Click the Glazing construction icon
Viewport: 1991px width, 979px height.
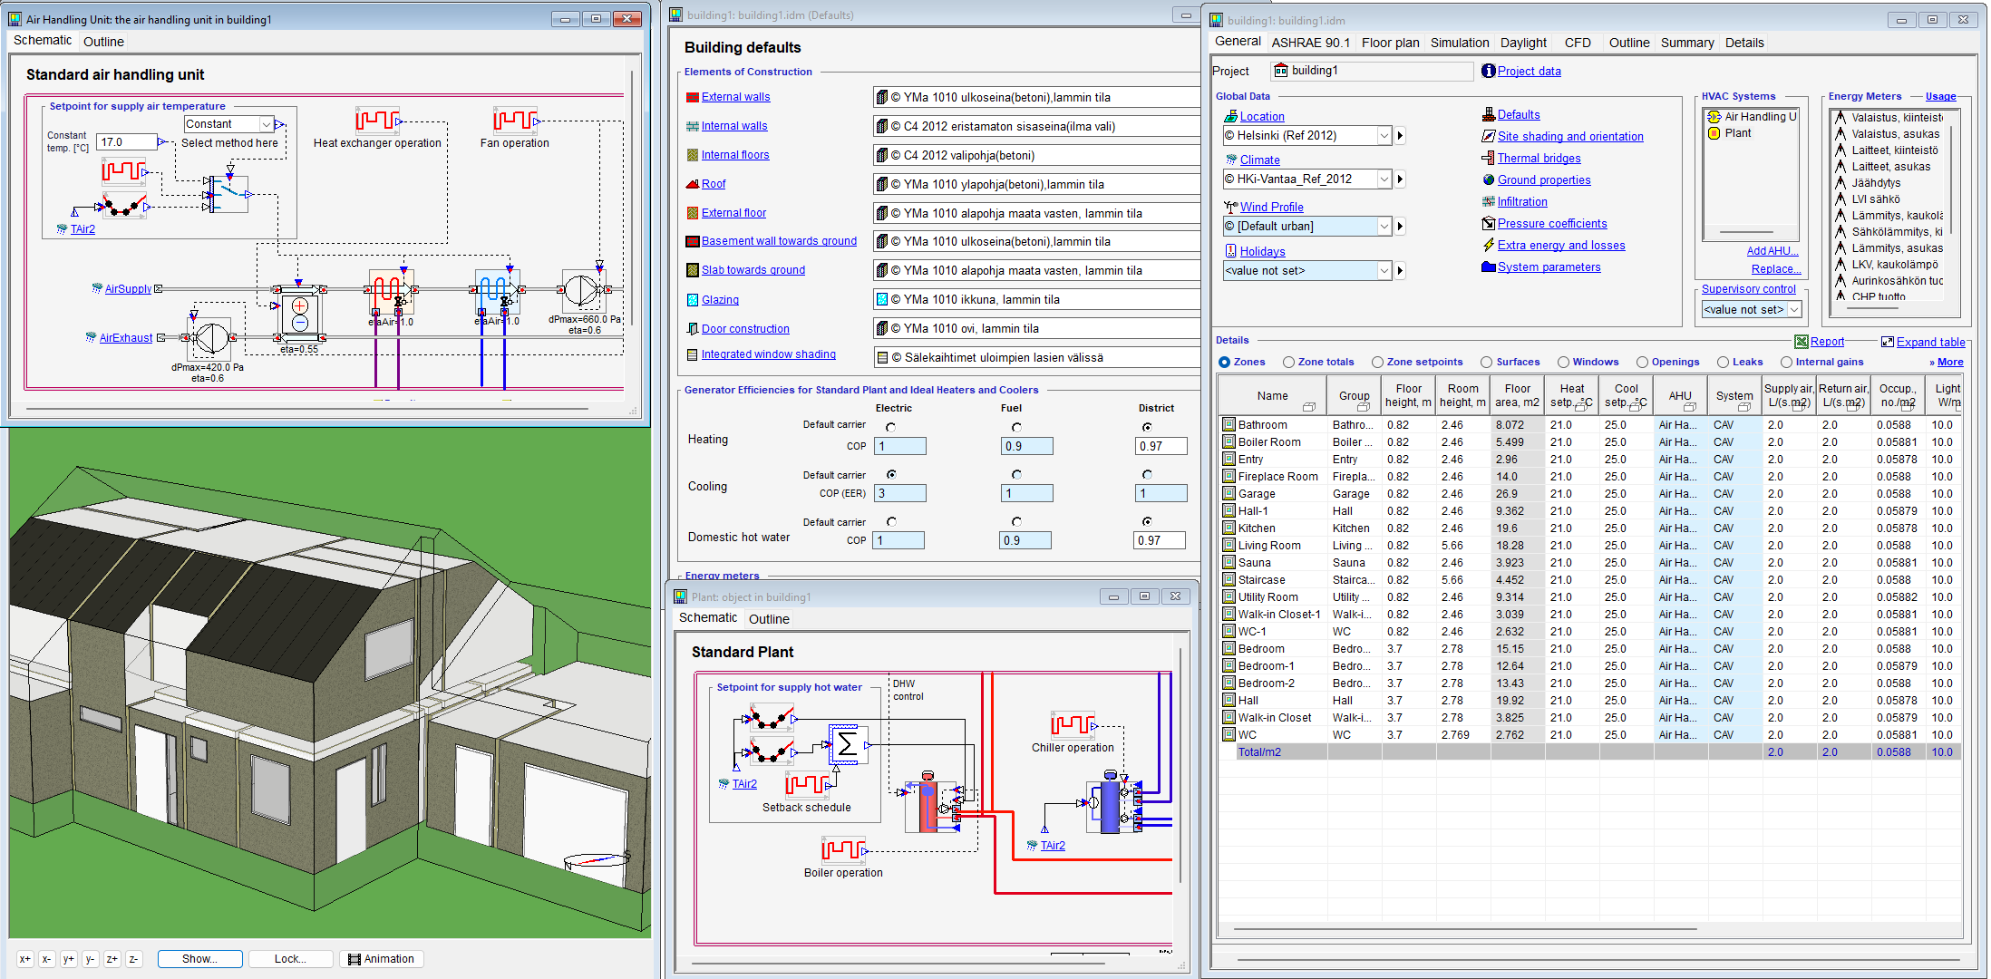pos(693,300)
